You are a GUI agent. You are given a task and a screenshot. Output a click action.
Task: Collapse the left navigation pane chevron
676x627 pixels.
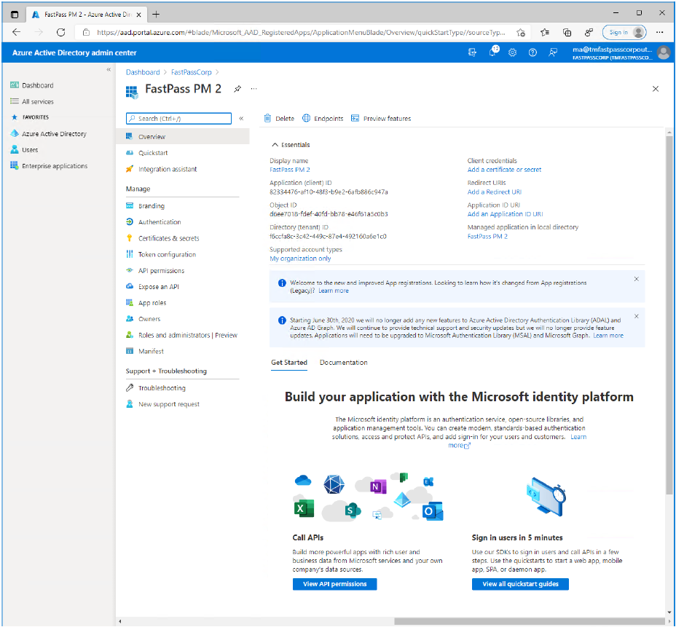[x=109, y=70]
